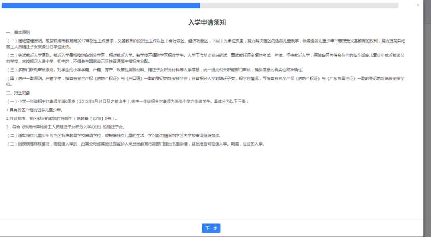Select the 二、招生对象 section heading
Screen dimensions: 431x237
tap(18, 93)
